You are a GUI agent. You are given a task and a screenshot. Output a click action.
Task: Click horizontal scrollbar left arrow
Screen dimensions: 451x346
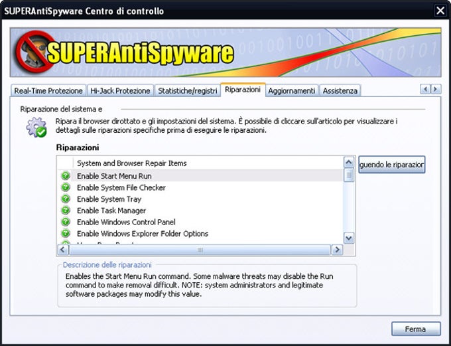click(x=63, y=250)
